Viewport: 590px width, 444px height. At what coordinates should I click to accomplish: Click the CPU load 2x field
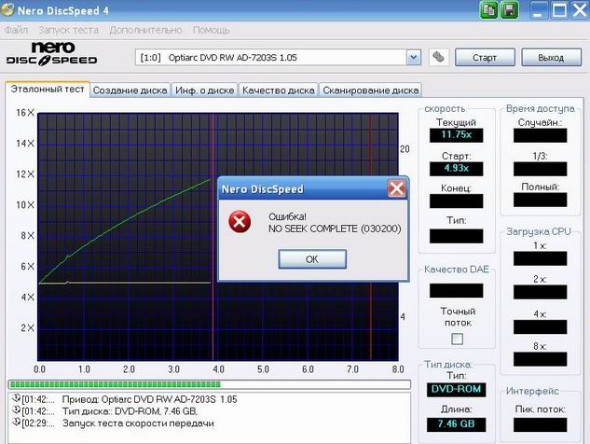tap(540, 292)
